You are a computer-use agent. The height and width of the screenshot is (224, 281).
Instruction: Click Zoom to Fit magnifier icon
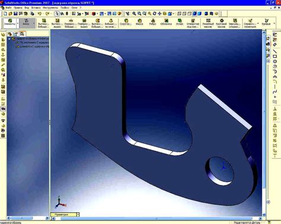134,14
